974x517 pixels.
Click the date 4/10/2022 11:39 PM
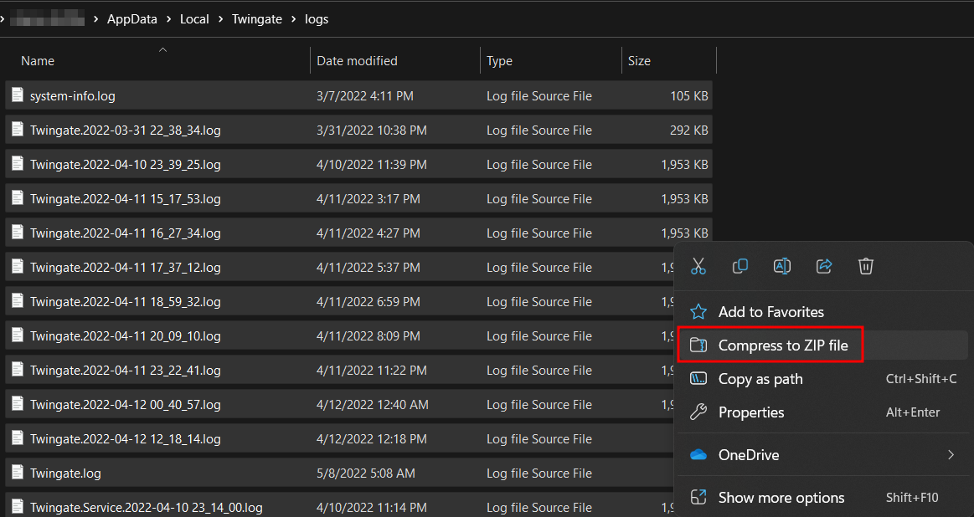(x=372, y=164)
